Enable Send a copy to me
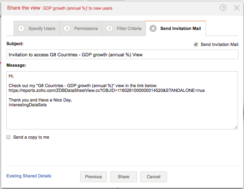The image size is (244, 189). click(9, 137)
